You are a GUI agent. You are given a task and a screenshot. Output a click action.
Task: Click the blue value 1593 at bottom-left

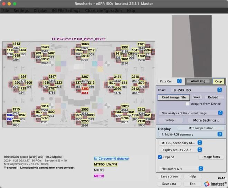(10, 119)
